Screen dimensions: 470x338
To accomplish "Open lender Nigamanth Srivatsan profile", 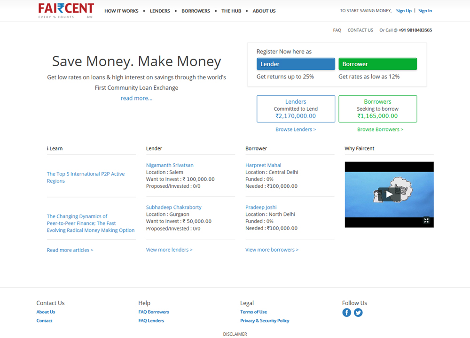I will coord(170,165).
